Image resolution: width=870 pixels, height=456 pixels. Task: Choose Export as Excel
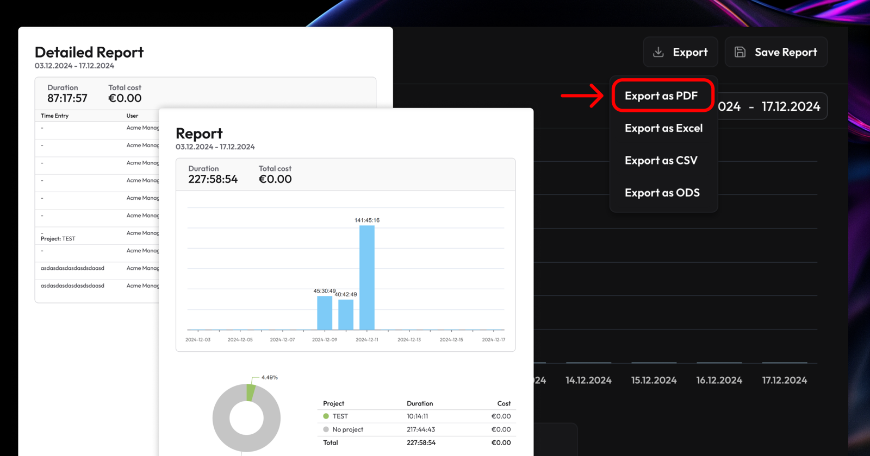click(x=663, y=128)
